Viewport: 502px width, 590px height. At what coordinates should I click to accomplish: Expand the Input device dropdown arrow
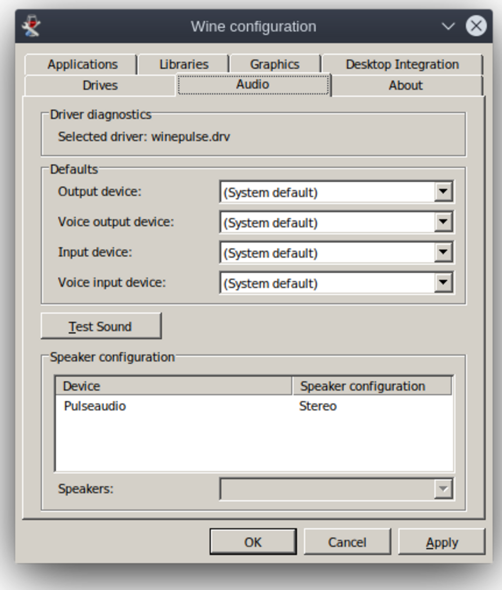point(443,252)
